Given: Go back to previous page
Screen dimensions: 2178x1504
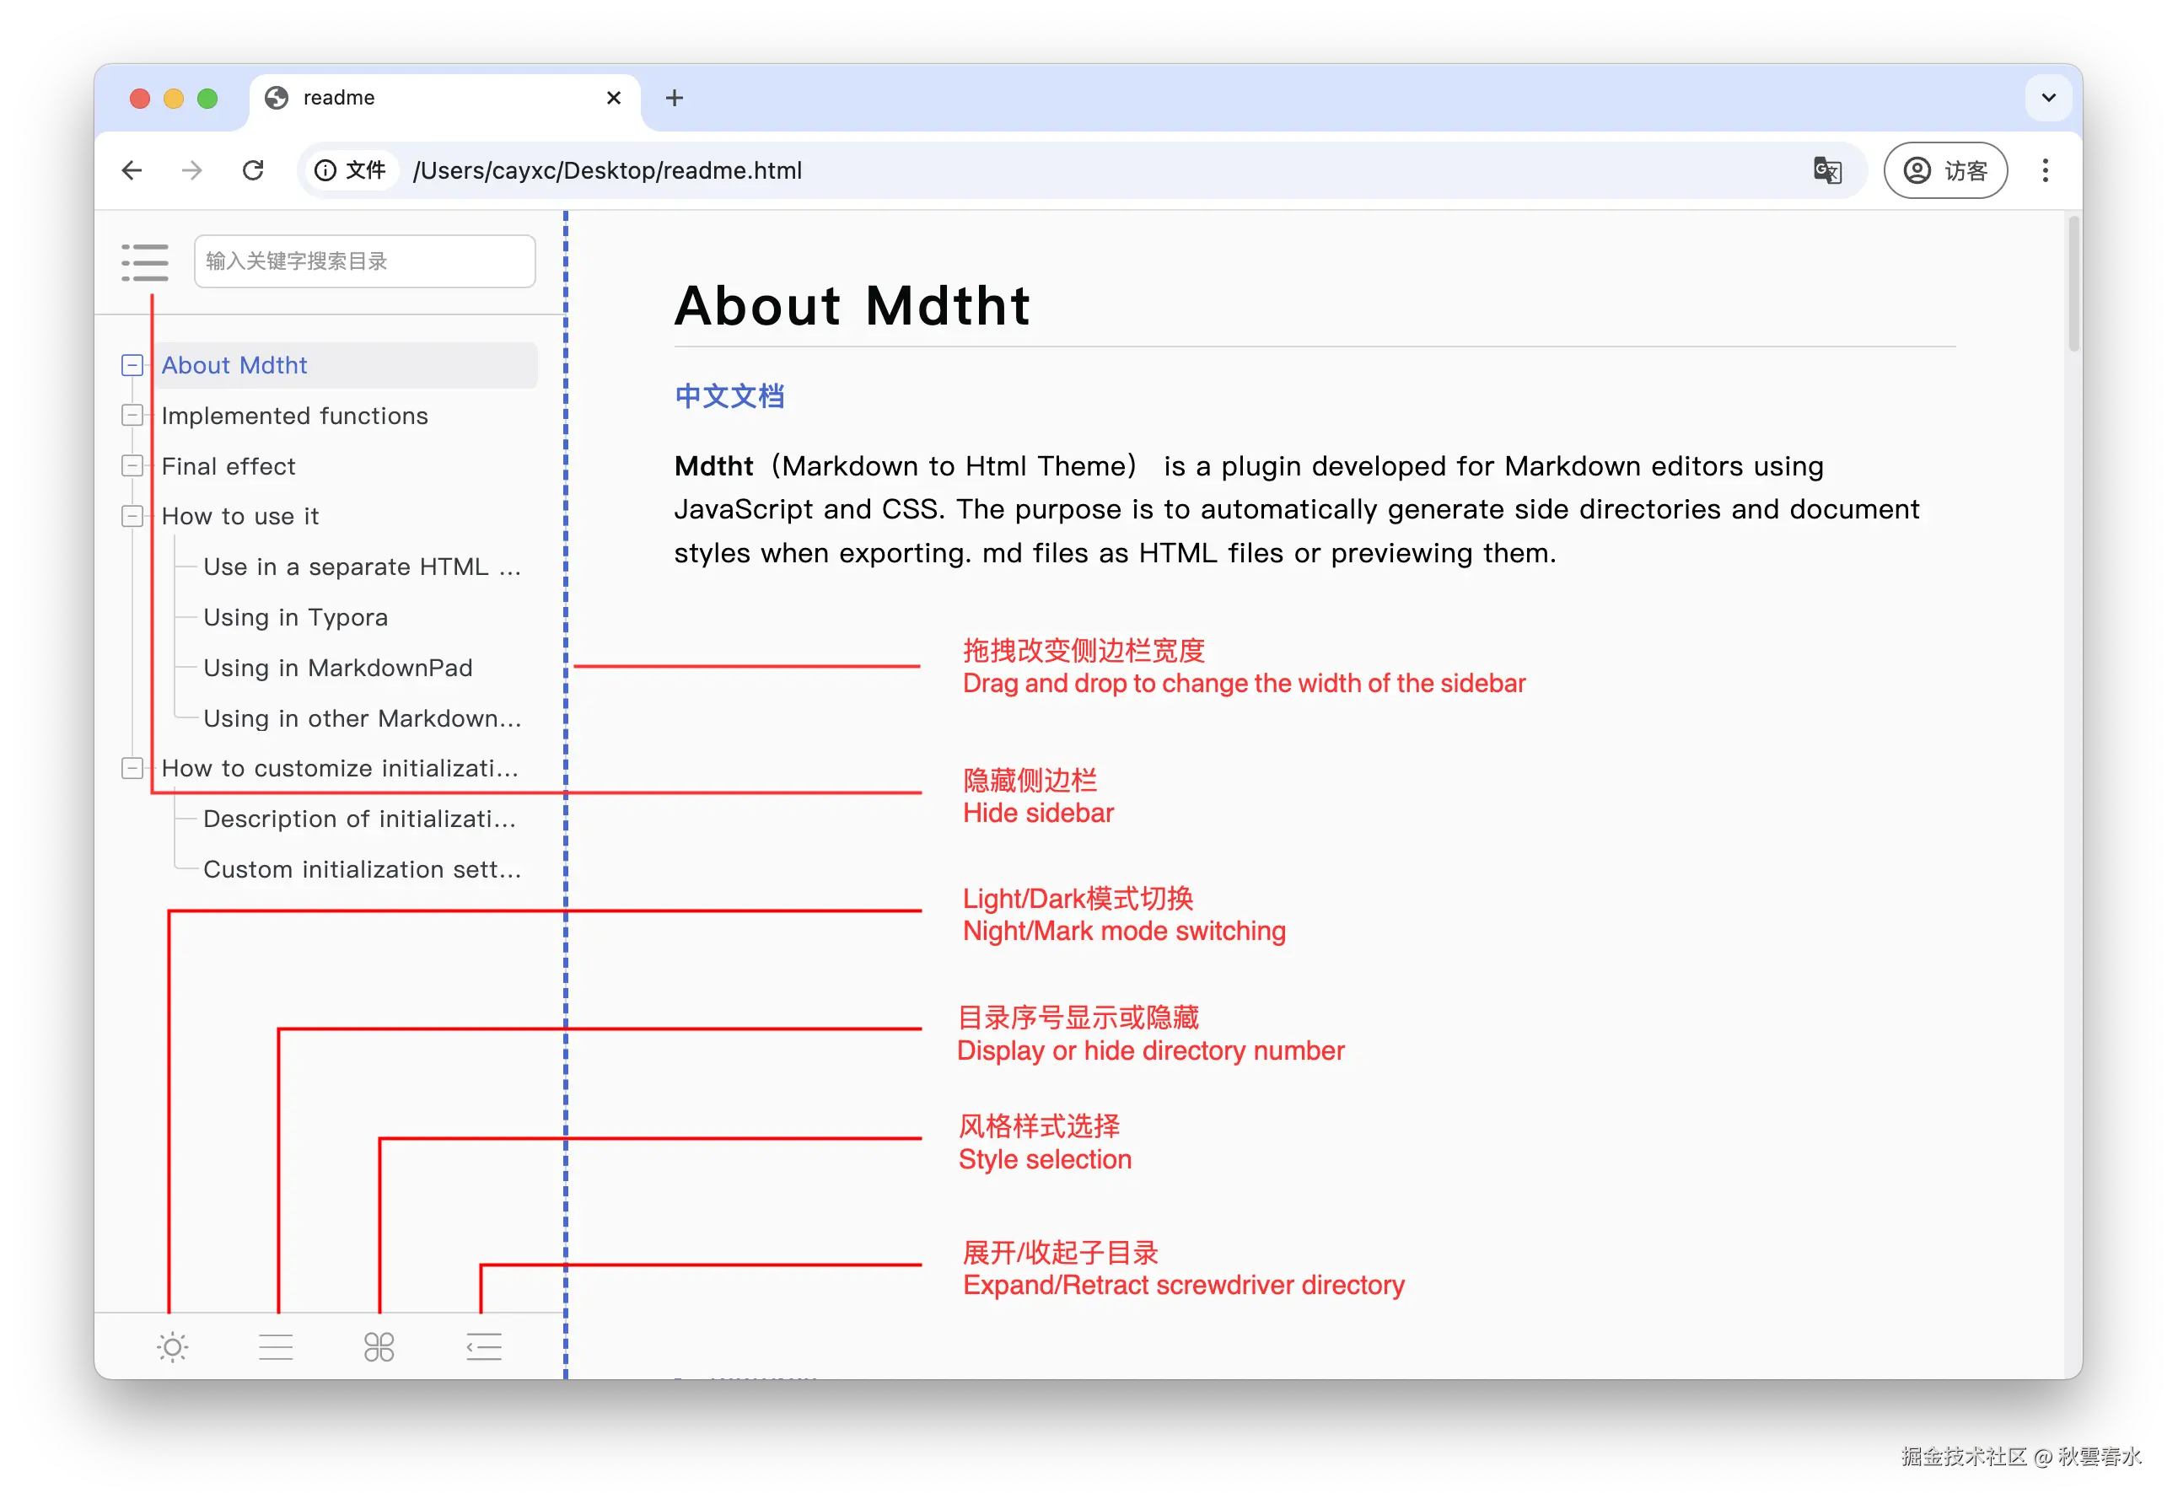Looking at the screenshot, I should click(132, 170).
